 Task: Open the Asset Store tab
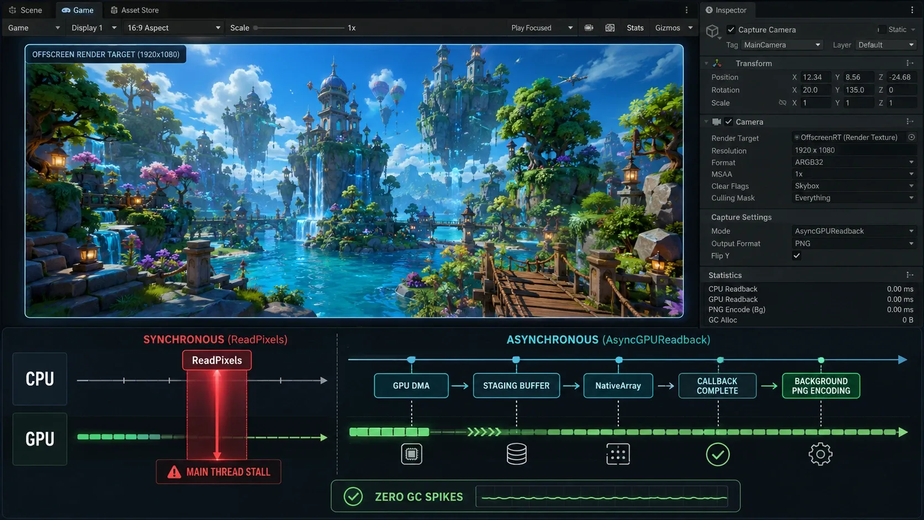click(x=135, y=10)
